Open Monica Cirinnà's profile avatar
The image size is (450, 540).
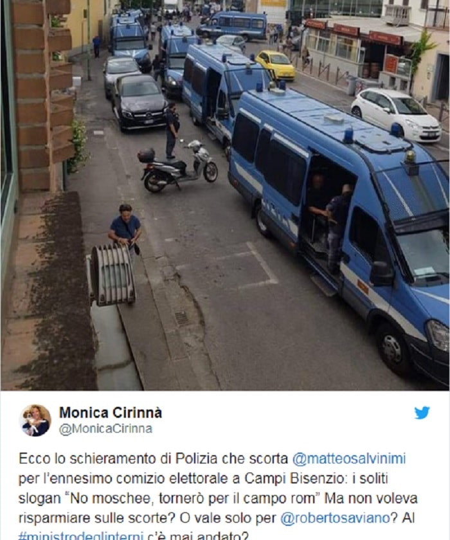click(x=35, y=420)
